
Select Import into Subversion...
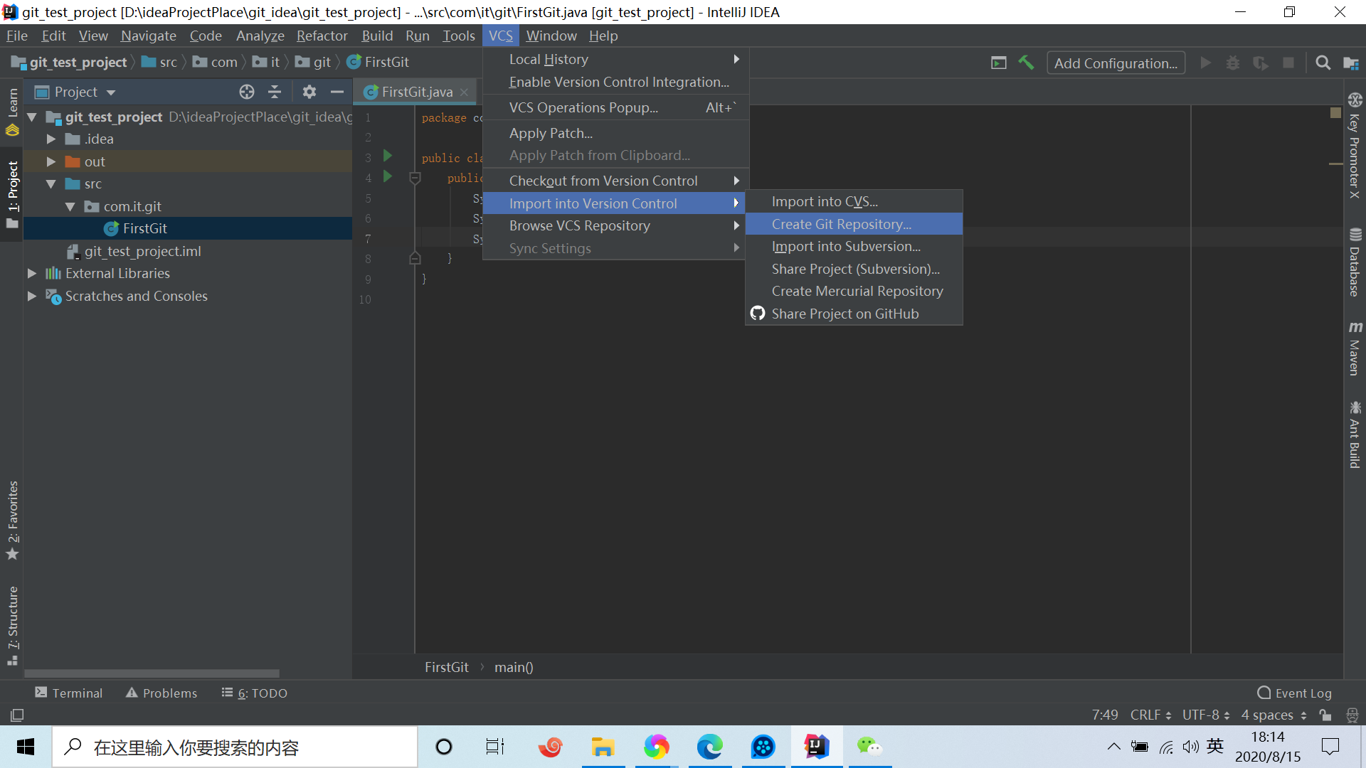[854, 246]
